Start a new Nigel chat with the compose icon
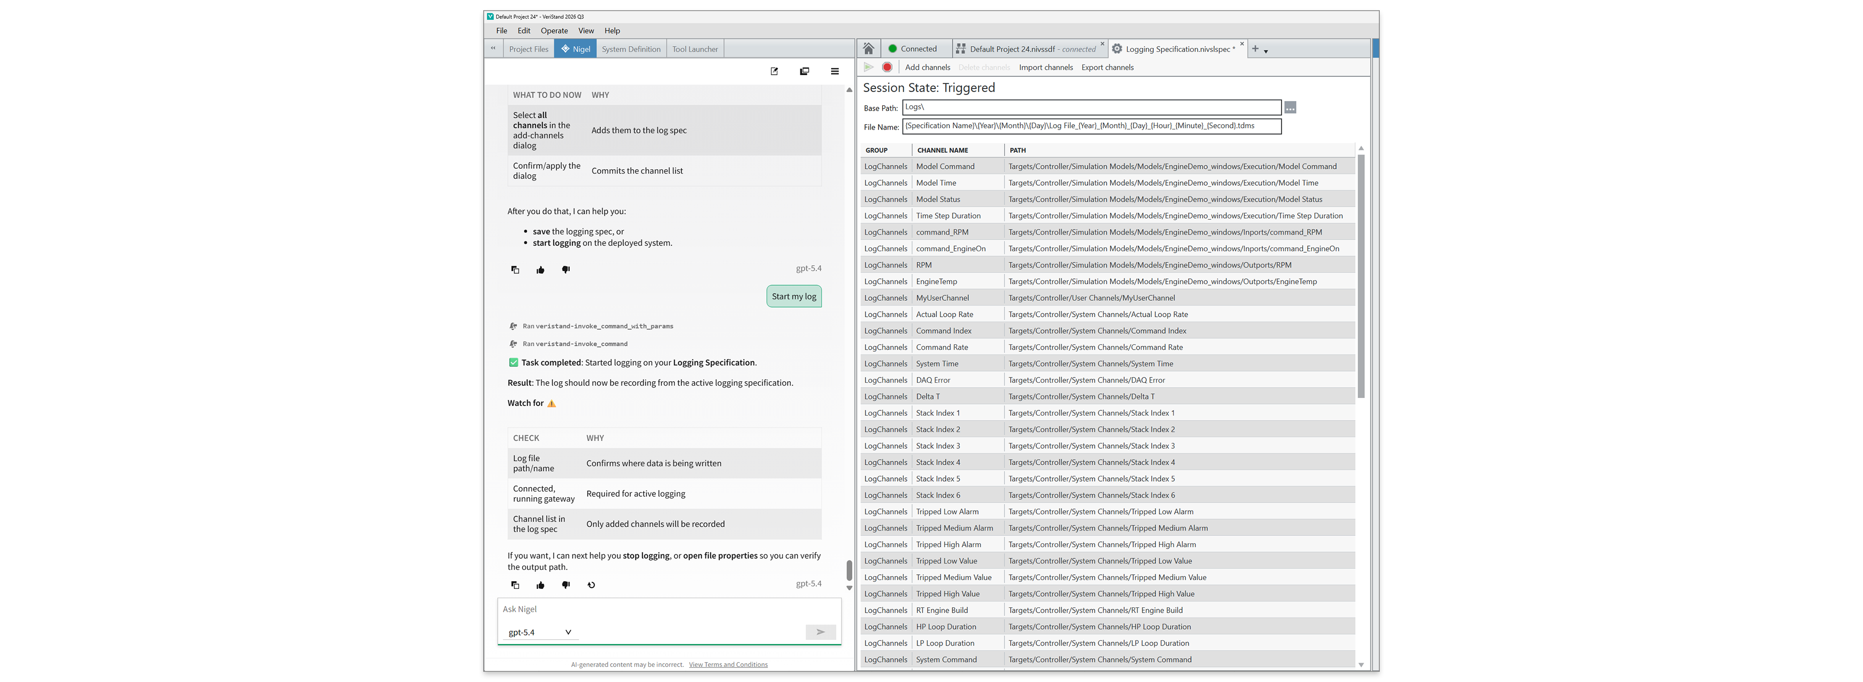The height and width of the screenshot is (682, 1863). (774, 71)
